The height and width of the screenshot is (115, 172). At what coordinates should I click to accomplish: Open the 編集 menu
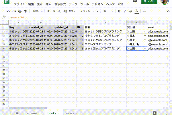pyautogui.click(x=31, y=4)
